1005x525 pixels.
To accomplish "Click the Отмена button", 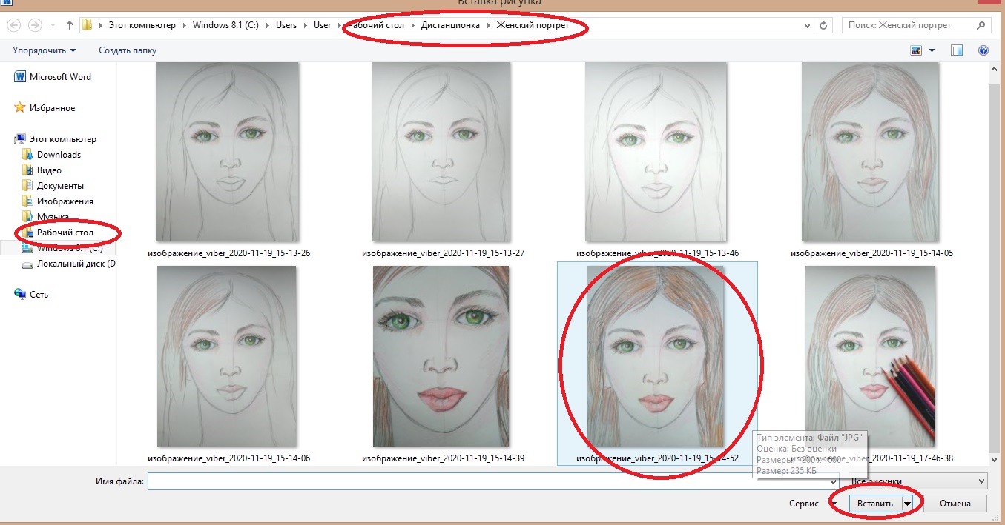I will tap(955, 504).
